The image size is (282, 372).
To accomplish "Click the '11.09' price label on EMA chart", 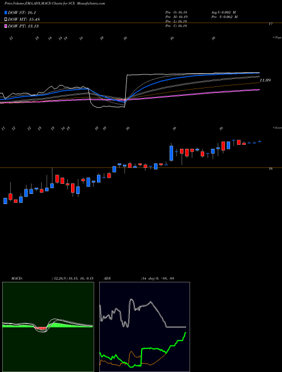I will tap(265, 81).
